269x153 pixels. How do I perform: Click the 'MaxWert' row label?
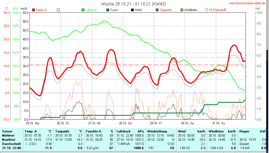[x=9, y=140]
